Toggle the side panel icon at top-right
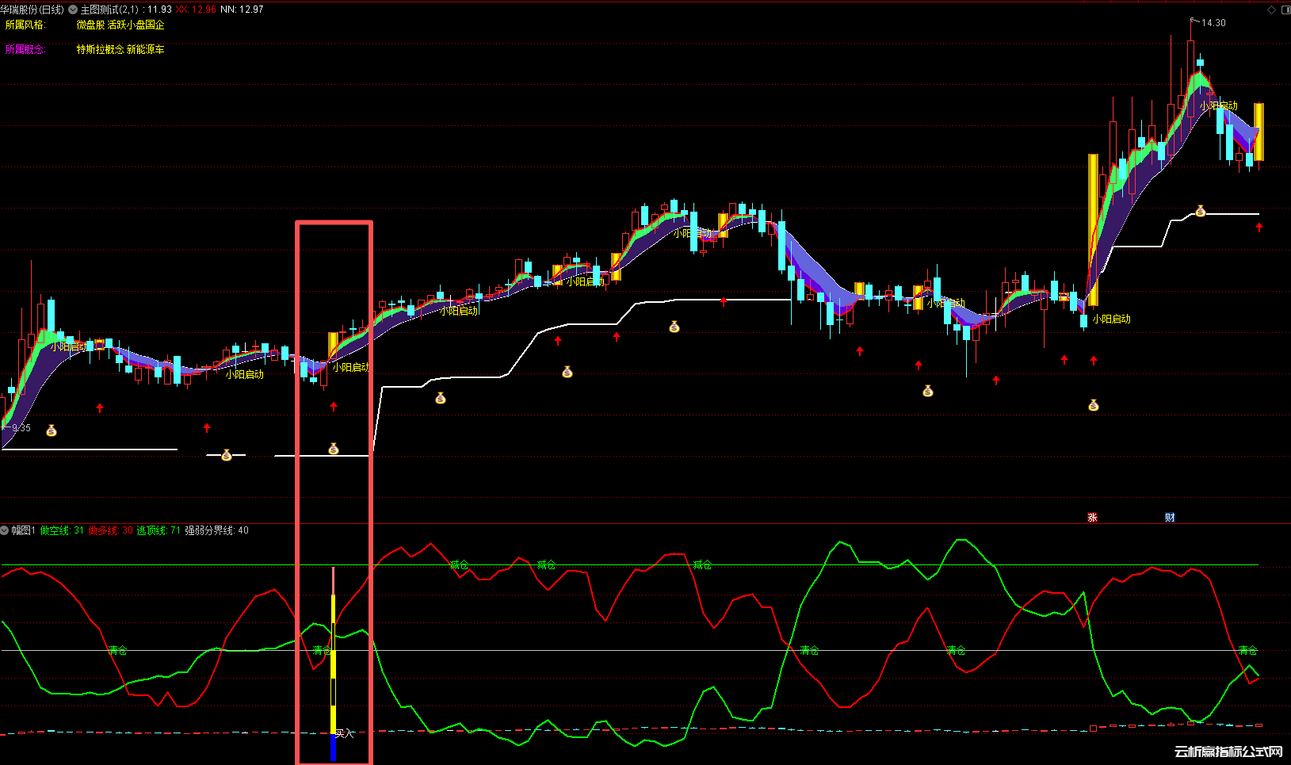1291x765 pixels. click(x=1285, y=10)
